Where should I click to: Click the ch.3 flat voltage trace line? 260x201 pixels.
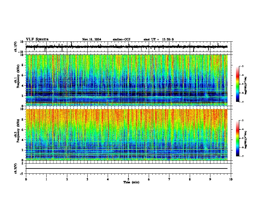[x=127, y=168]
